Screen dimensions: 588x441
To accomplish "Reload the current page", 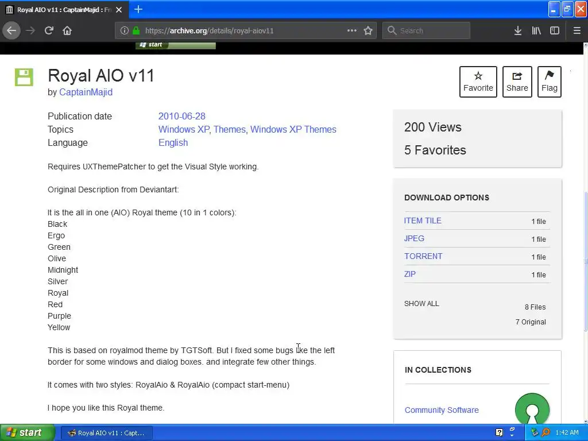I will coord(49,30).
